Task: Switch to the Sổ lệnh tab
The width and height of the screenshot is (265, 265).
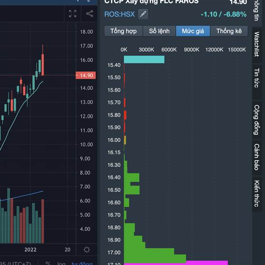Action: [x=159, y=31]
